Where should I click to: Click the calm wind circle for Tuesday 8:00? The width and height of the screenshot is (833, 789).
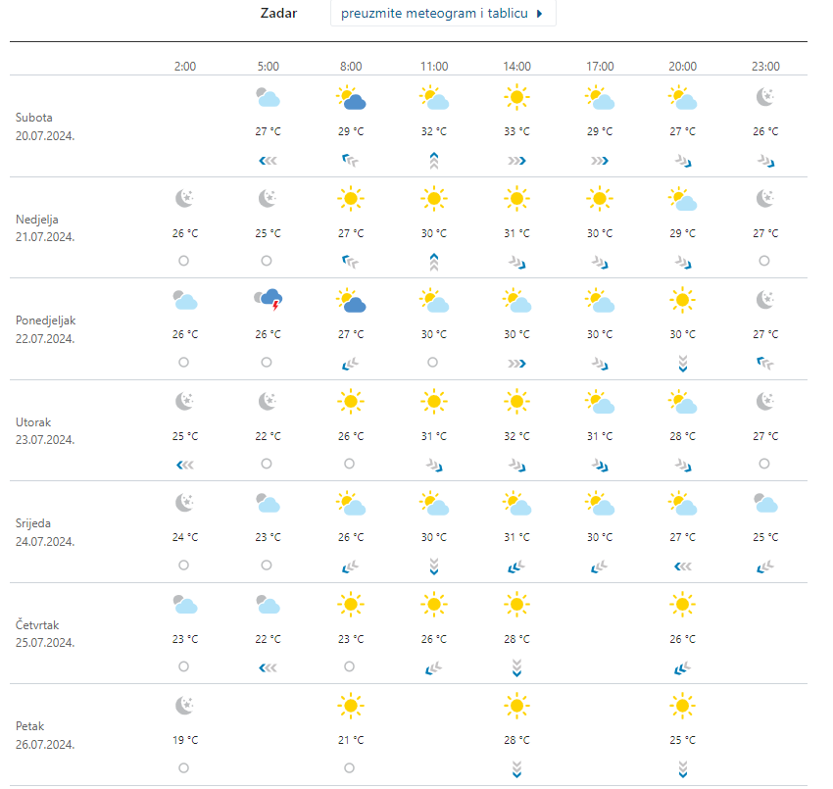[x=351, y=464]
